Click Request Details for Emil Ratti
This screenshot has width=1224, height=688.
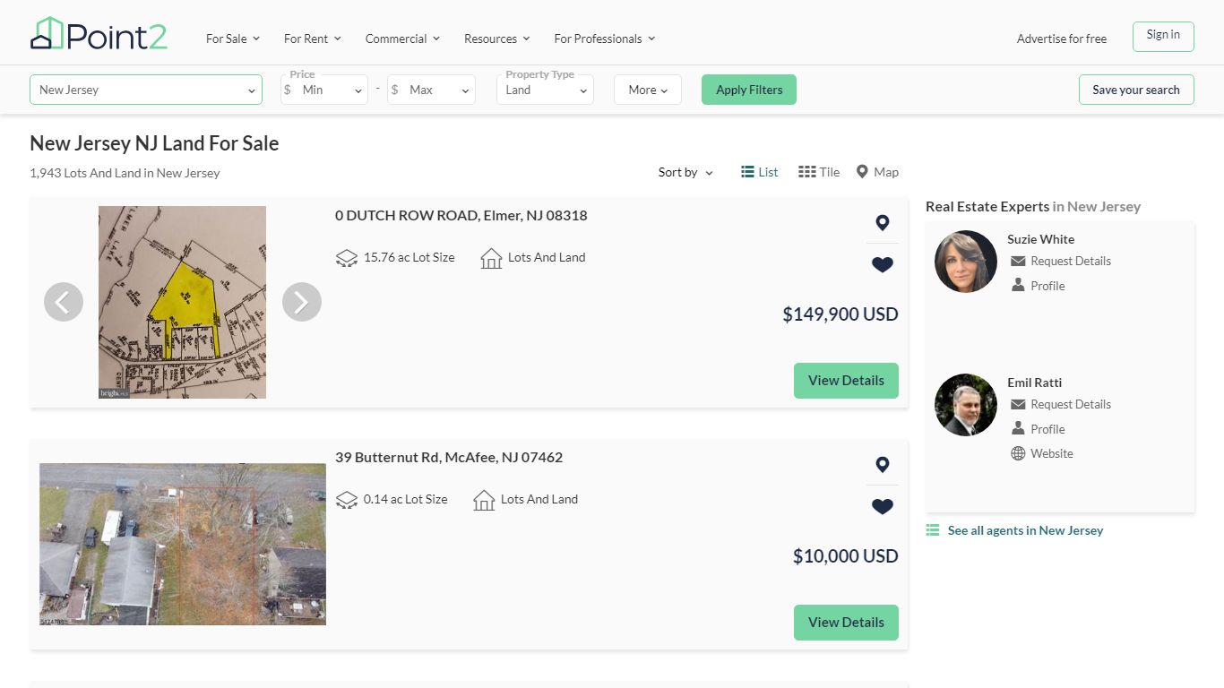click(1071, 404)
